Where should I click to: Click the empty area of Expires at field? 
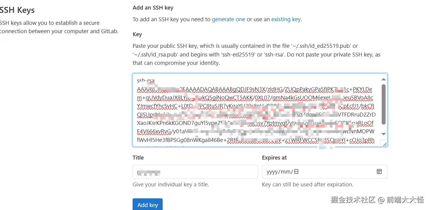click(336, 172)
